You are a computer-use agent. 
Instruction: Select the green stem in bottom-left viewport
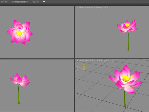click(19, 94)
